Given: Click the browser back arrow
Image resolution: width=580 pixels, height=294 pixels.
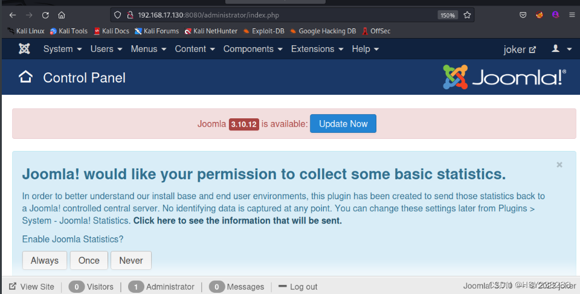Looking at the screenshot, I should point(13,15).
